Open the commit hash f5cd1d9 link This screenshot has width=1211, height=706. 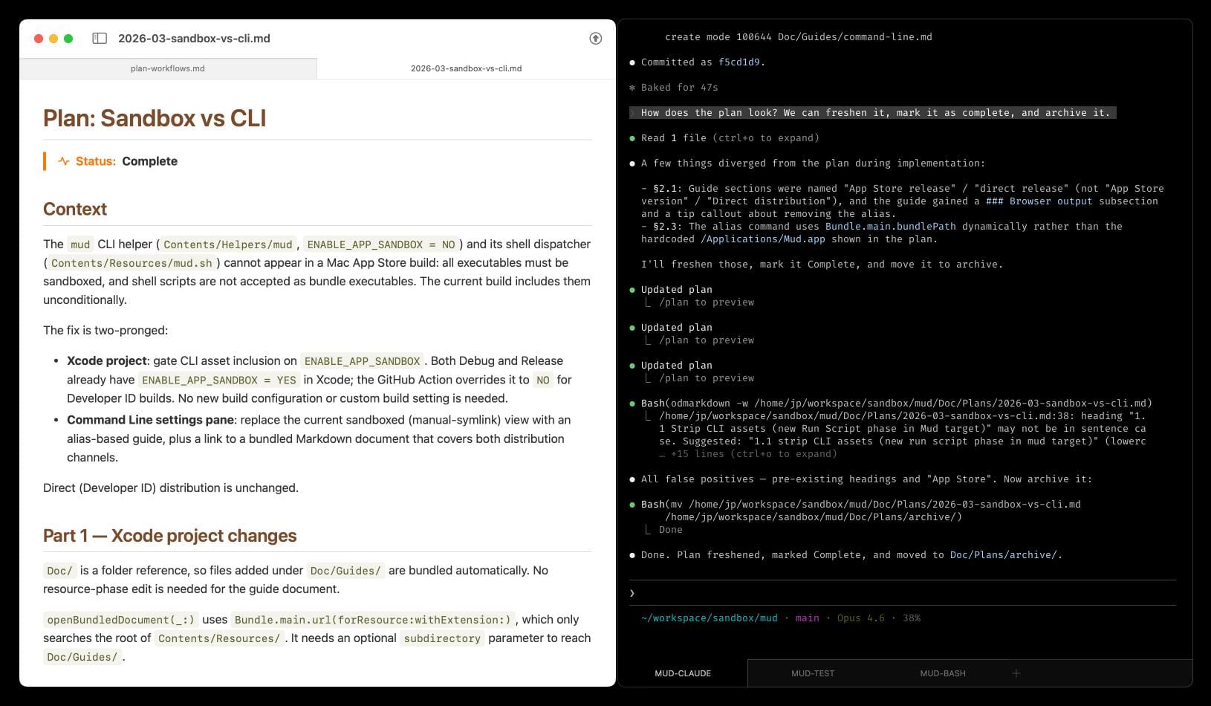[738, 62]
